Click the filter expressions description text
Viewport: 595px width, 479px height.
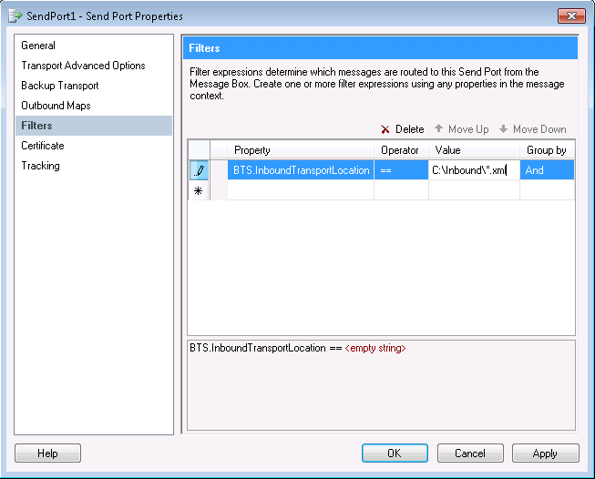click(x=377, y=84)
